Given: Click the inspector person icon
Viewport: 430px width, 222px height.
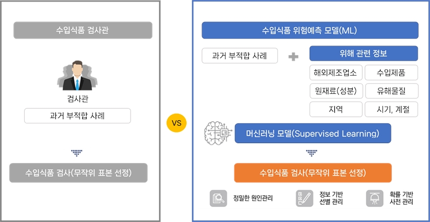Looking at the screenshot, I should pos(78,77).
